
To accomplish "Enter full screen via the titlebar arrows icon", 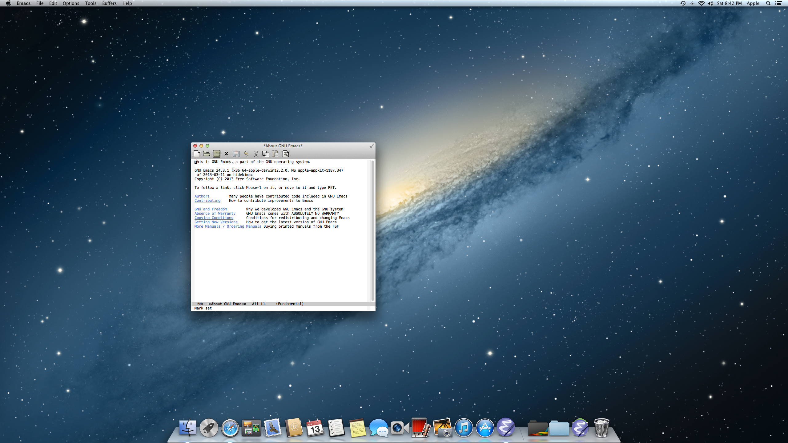I will click(372, 146).
